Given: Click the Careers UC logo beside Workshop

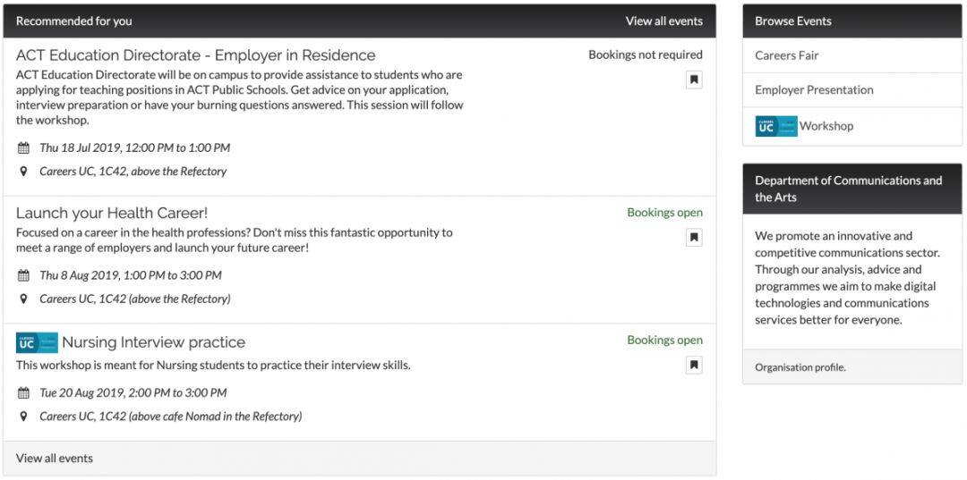Looking at the screenshot, I should point(775,126).
